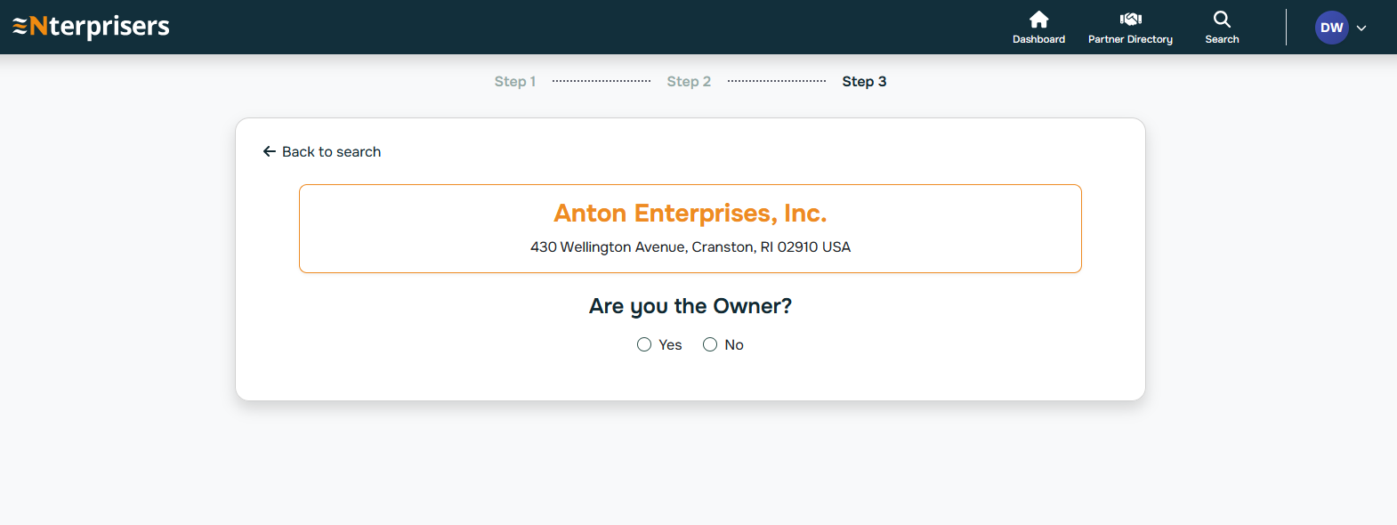1397x525 pixels.
Task: Click the Partner Directory navigation item
Action: point(1130,38)
